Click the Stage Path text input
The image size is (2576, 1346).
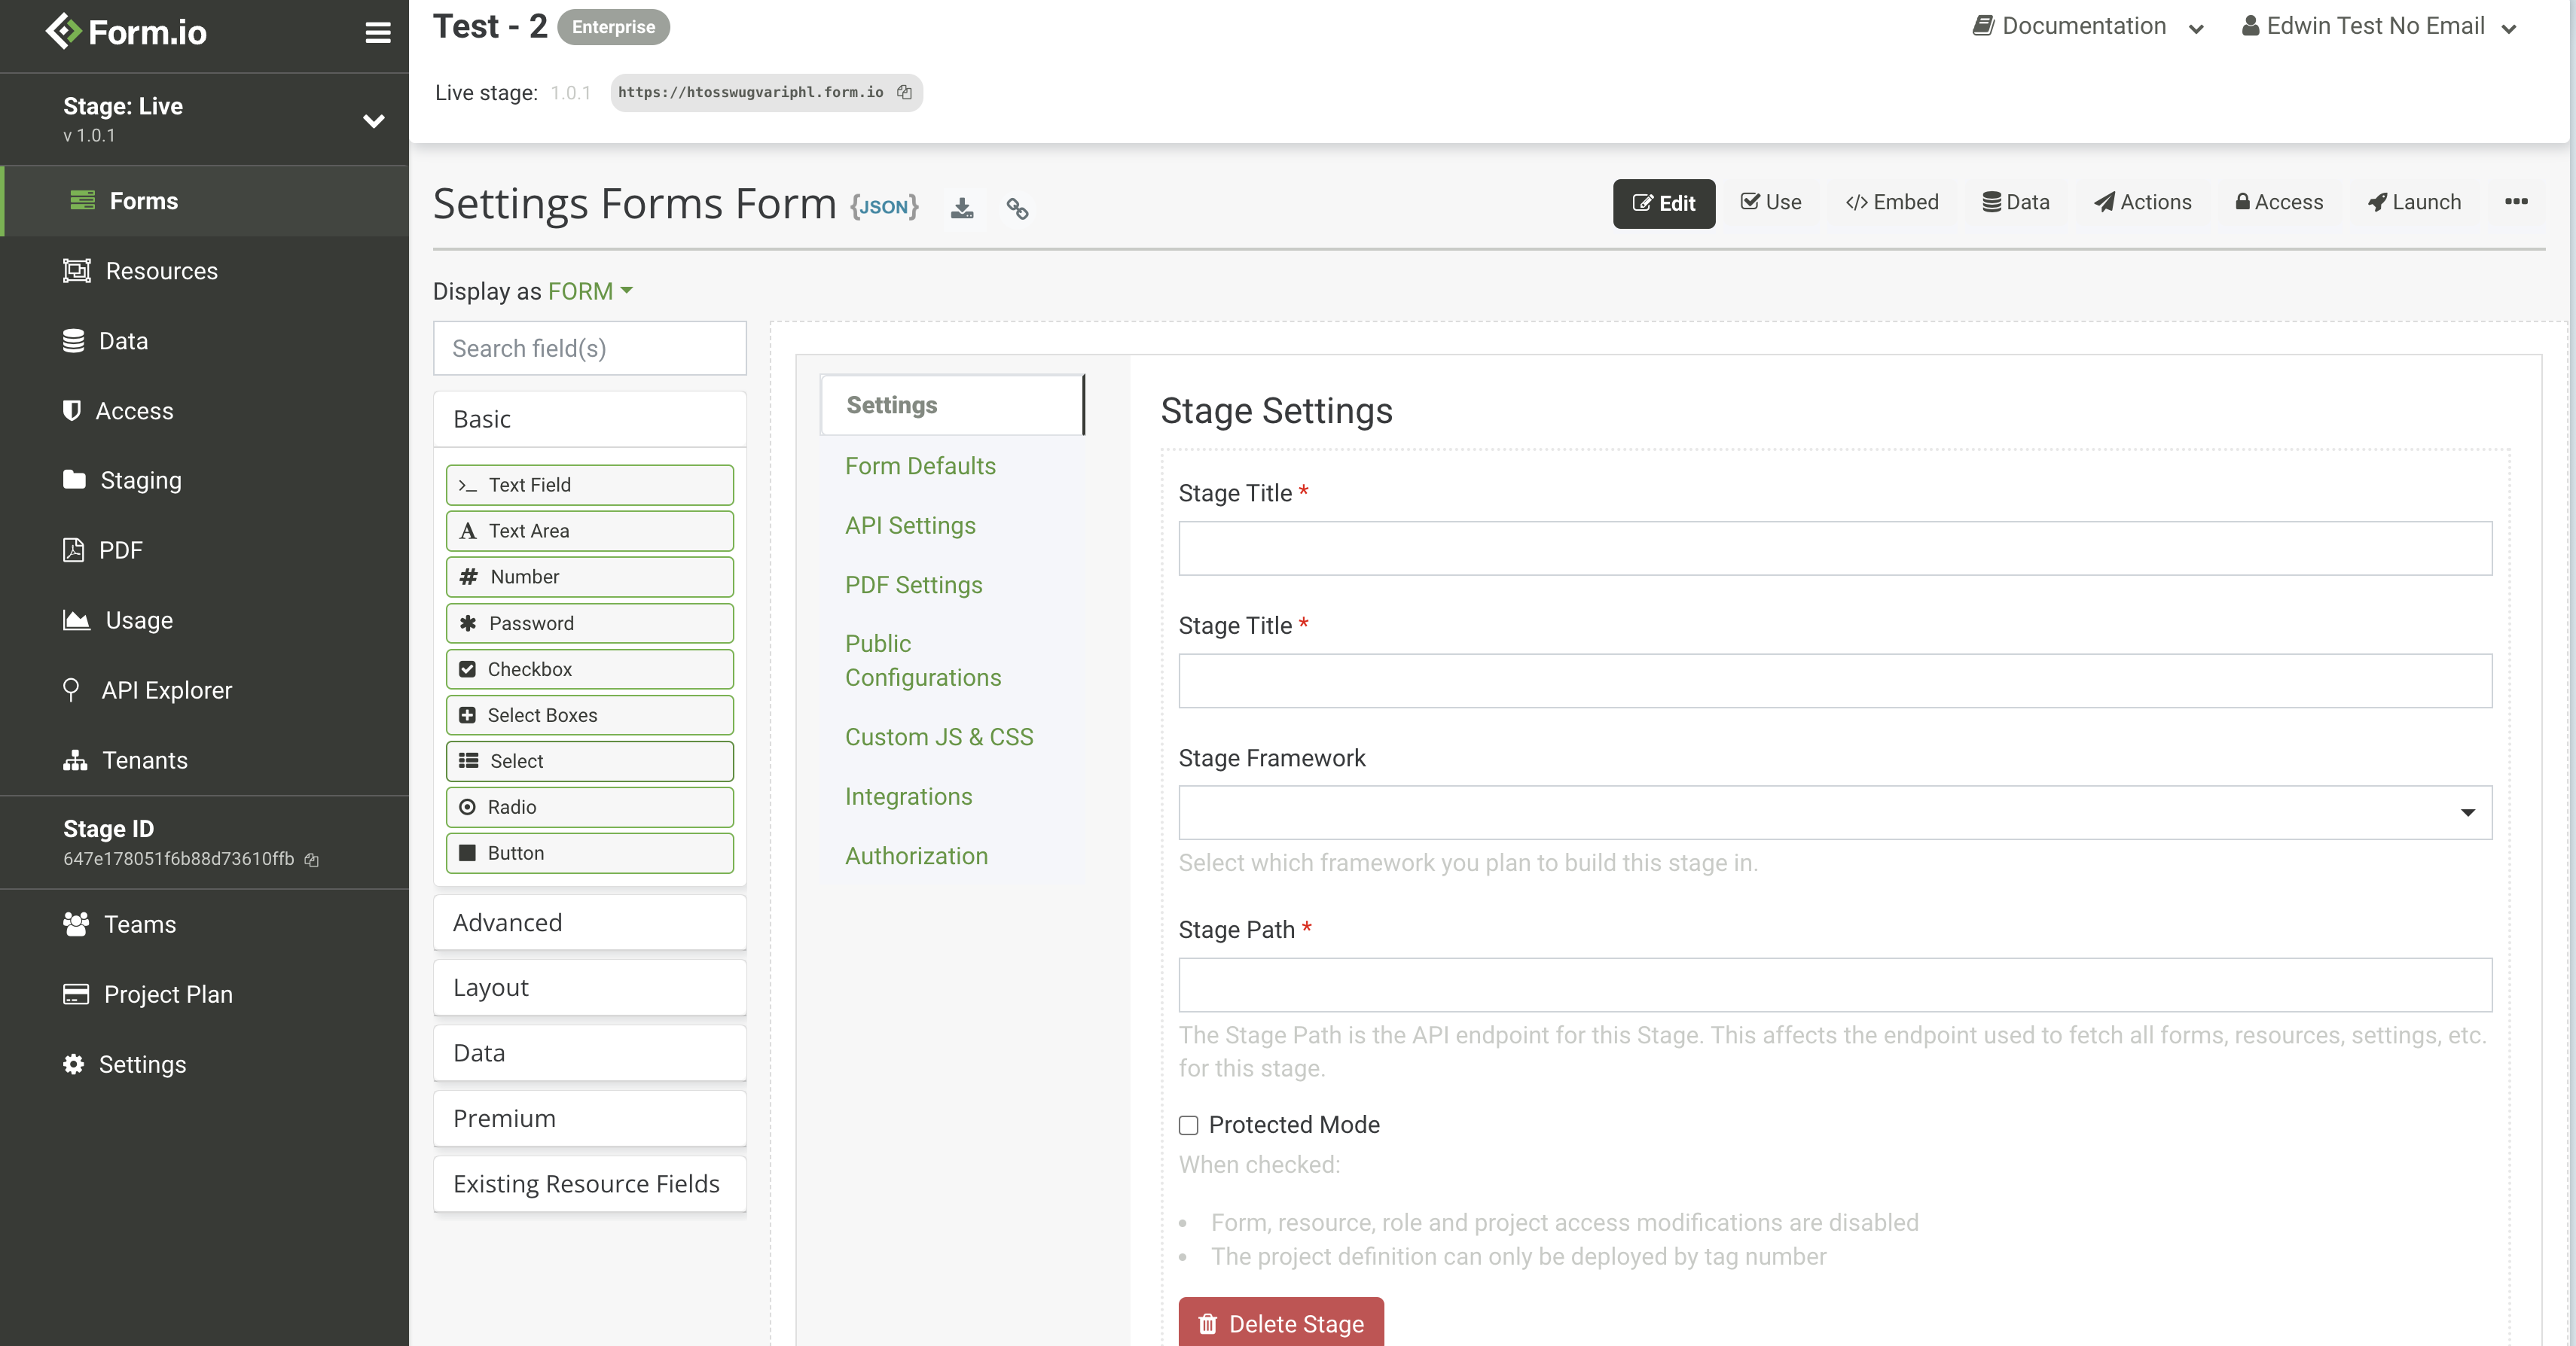coord(1834,985)
